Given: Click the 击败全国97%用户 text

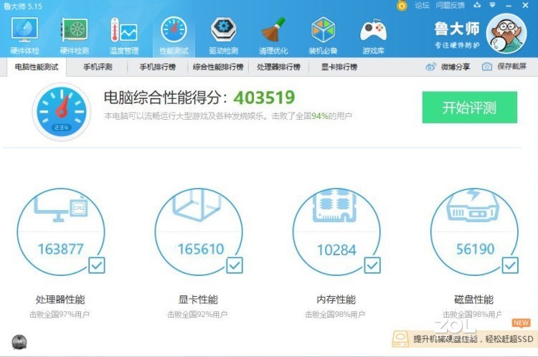Looking at the screenshot, I should (60, 315).
